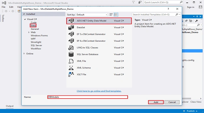Screen dimensions: 204x113
Task: Select General category in tree
Action: [35, 29]
